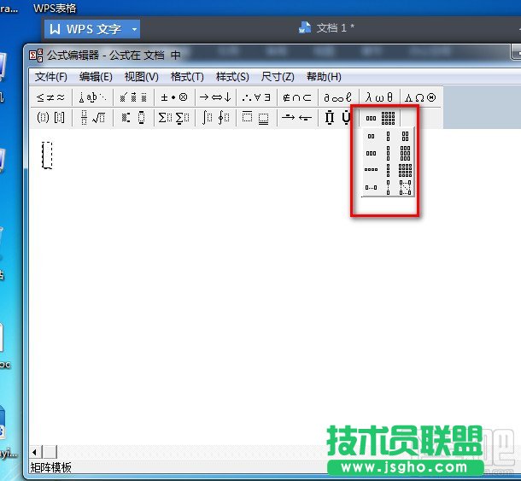Insert a 2x2 matrix template
This screenshot has width=521, height=481.
pos(405,137)
